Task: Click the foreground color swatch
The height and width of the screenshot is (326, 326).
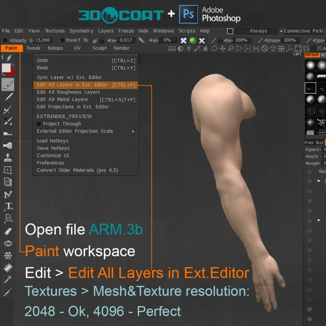Action: 6,68
